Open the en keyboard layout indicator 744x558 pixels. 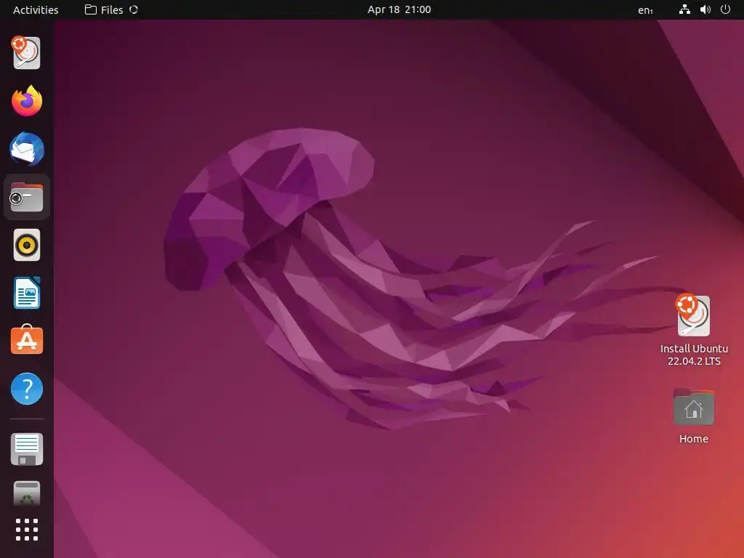(x=645, y=10)
